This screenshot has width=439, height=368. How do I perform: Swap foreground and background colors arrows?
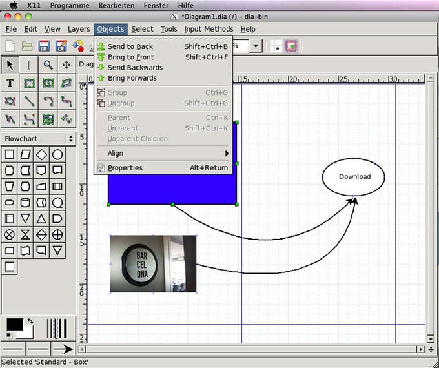coord(30,322)
